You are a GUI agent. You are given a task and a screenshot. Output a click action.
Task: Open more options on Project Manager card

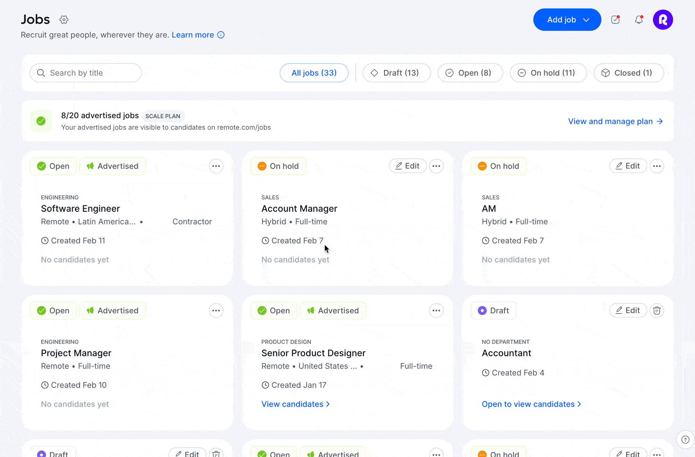pos(216,310)
